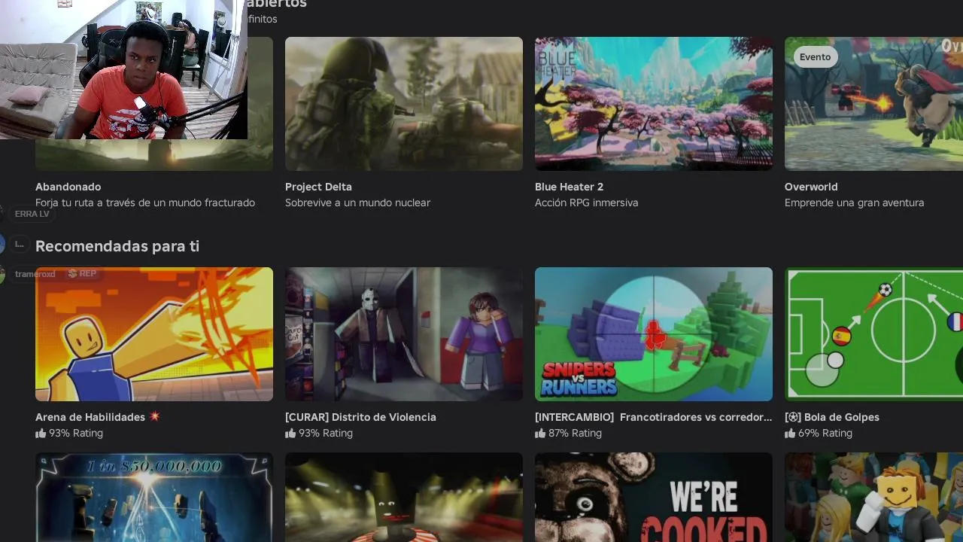This screenshot has width=963, height=542.
Task: Click the text 'Sobrevive a un mundo nuclear'
Action: pos(357,202)
